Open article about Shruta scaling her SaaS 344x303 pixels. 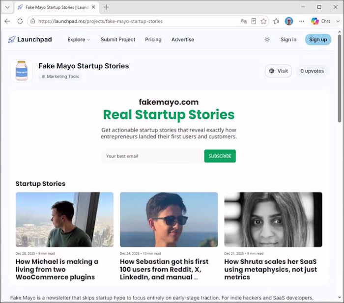point(270,269)
